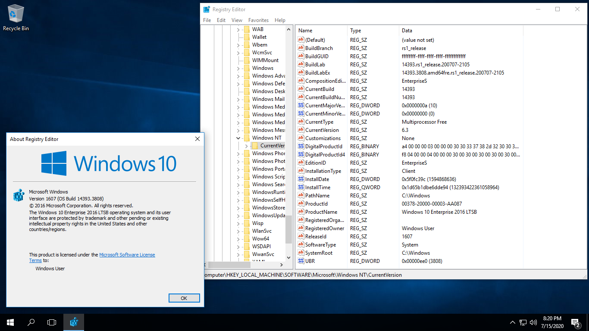Screen dimensions: 589x331
Task: Expand the Wbem key arrow
Action: coord(238,45)
